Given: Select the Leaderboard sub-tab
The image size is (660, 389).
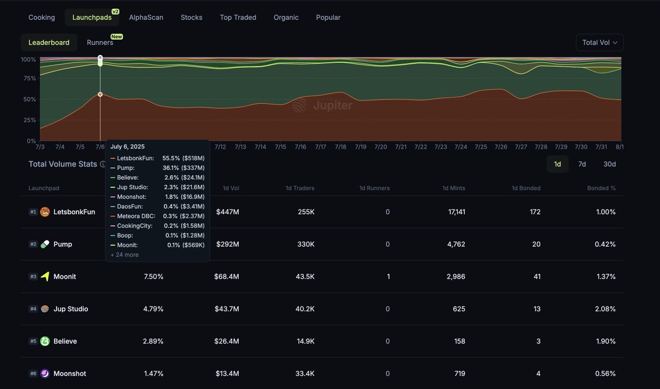Looking at the screenshot, I should click(49, 42).
